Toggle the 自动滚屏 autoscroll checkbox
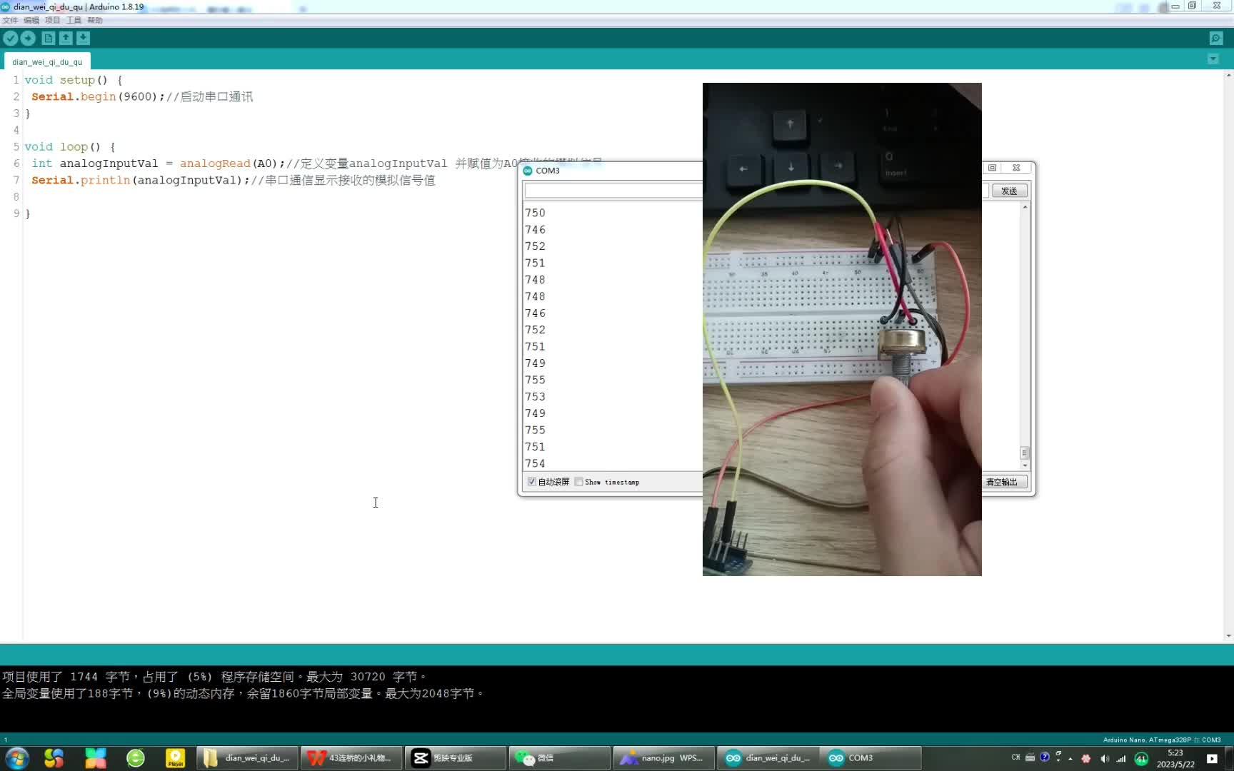The image size is (1234, 771). [531, 482]
